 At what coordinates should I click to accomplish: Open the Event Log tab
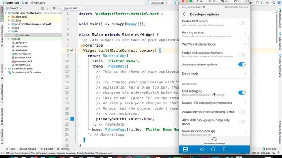pos(269,149)
